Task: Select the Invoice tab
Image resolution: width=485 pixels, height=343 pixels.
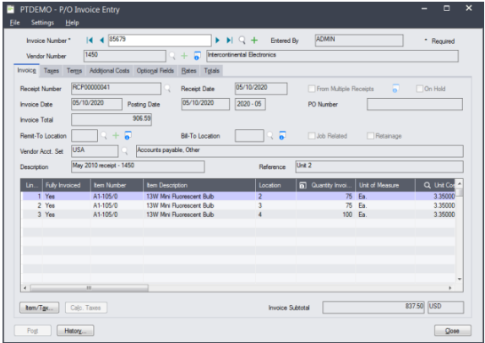Action: (x=26, y=70)
